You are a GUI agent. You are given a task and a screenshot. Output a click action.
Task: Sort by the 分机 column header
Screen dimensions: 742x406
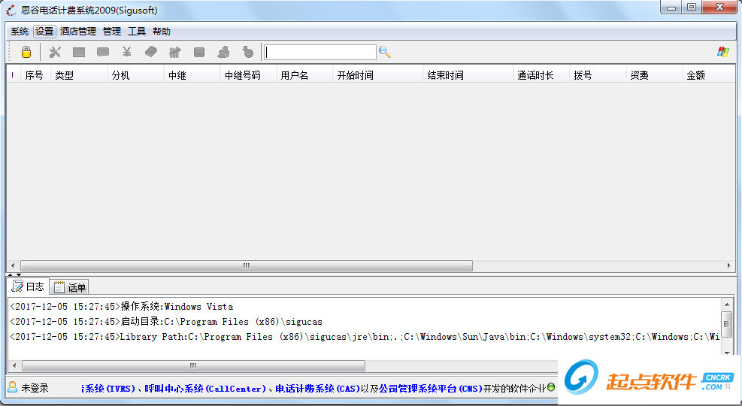click(x=136, y=75)
